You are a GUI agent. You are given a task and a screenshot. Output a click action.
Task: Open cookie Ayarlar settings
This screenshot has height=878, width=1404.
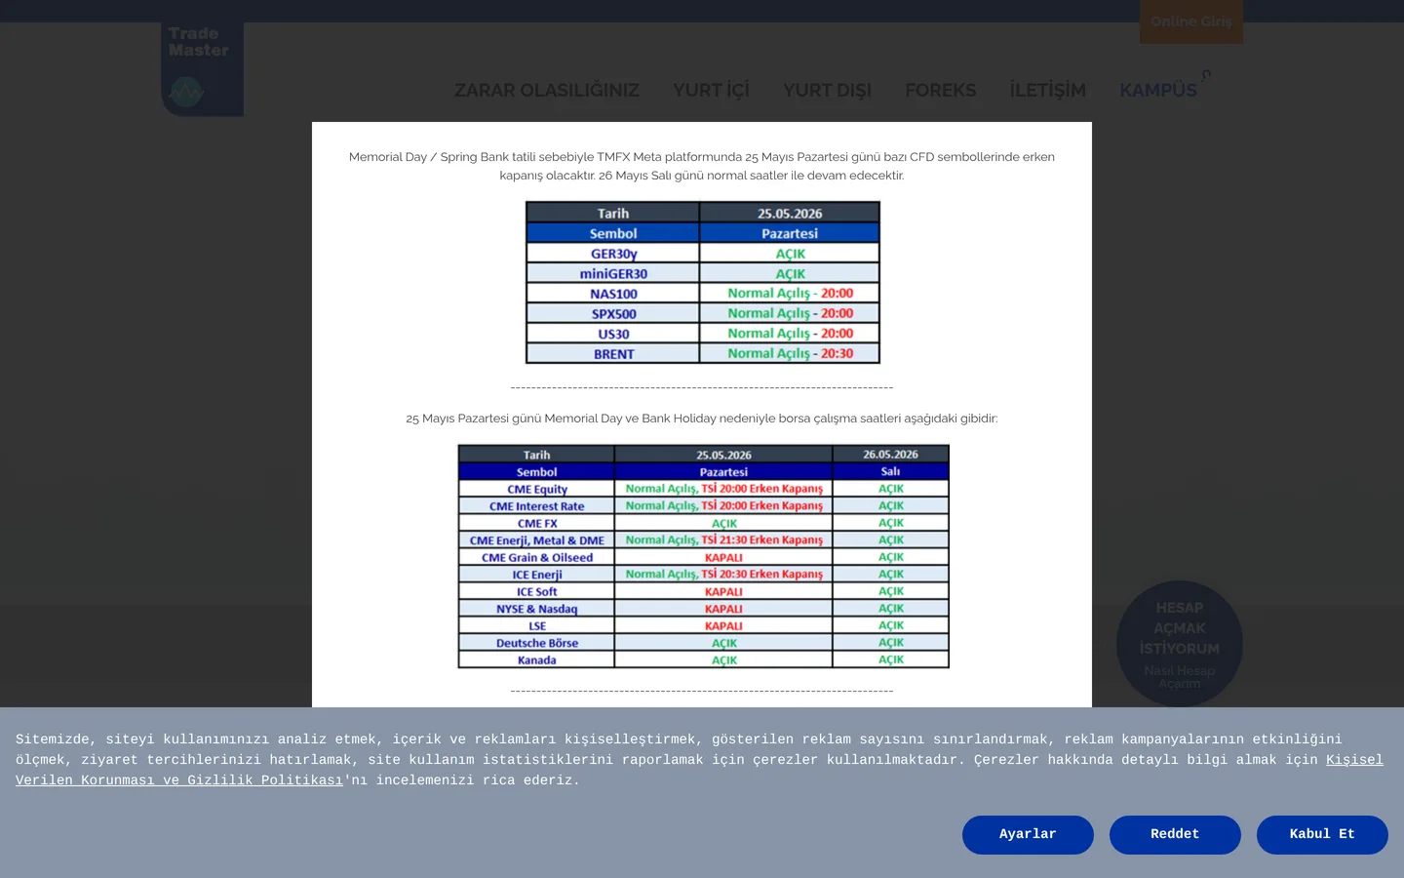coord(1028,835)
